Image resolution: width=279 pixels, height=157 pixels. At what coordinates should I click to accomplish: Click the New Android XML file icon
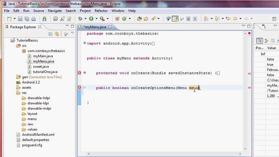69,18
